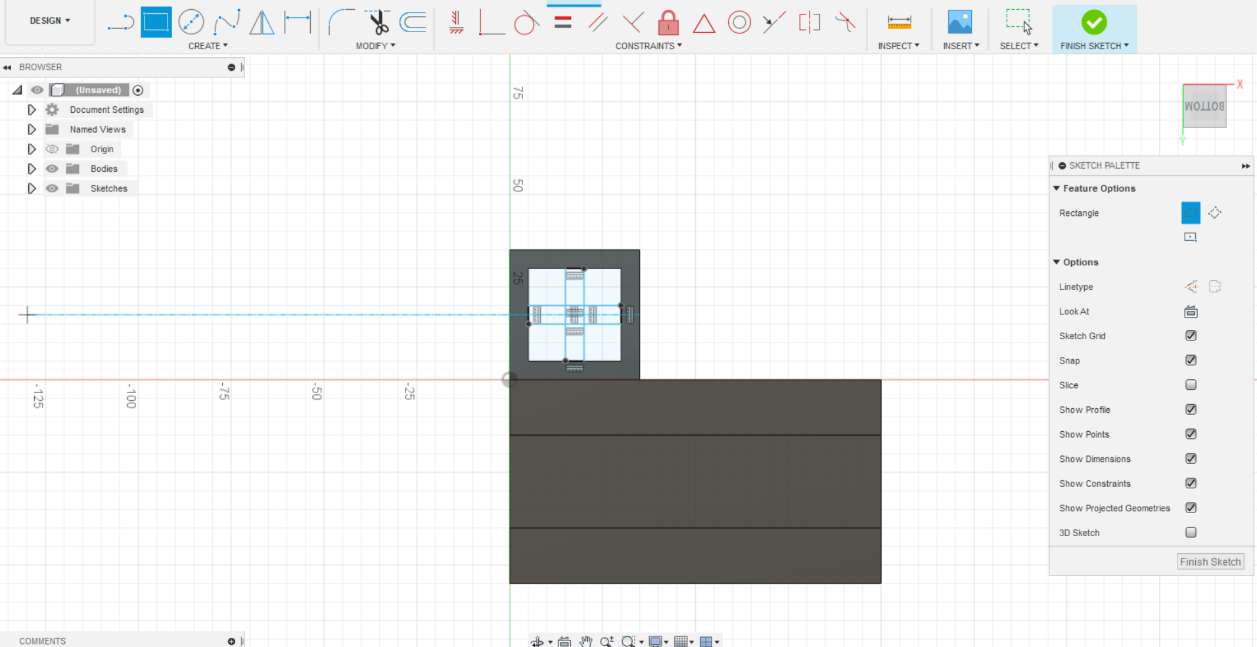Apply the Fix/Unfix lock constraint
1257x647 pixels.
668,22
